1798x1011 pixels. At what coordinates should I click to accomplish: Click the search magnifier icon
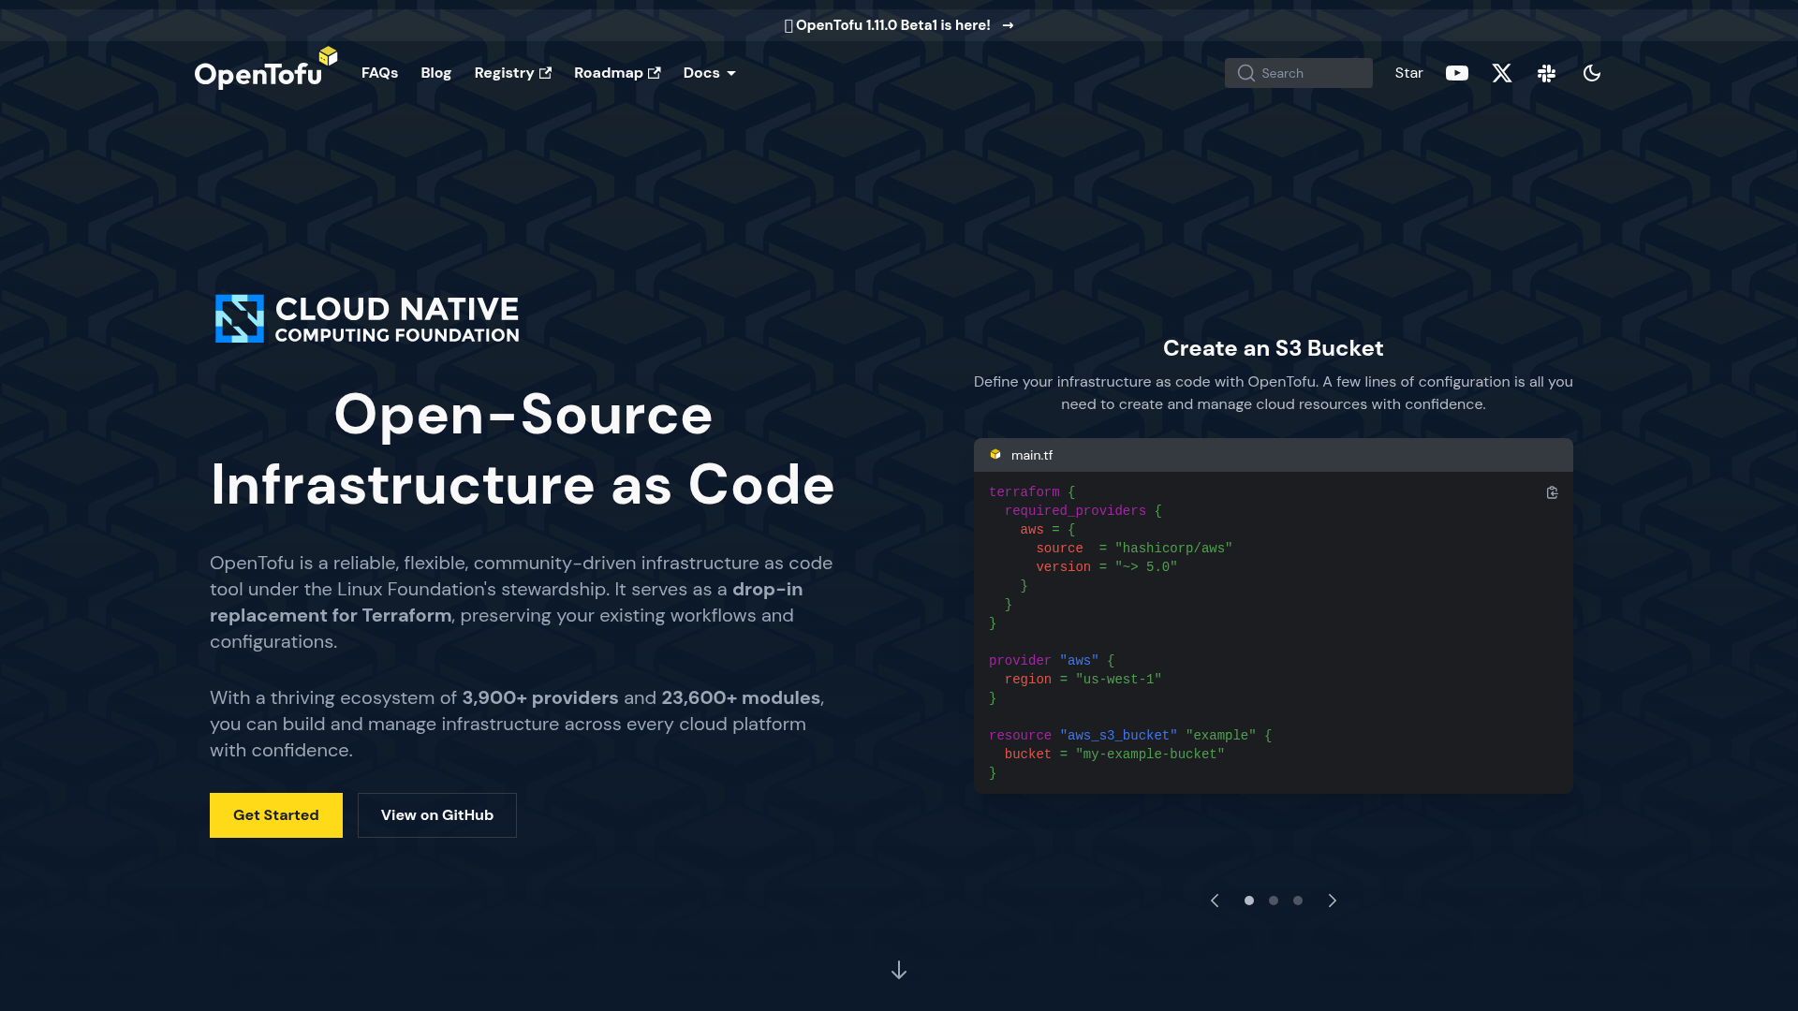tap(1245, 73)
